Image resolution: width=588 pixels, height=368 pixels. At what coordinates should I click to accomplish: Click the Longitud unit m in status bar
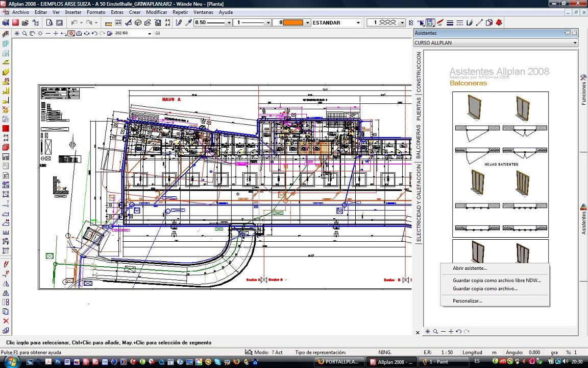pyautogui.click(x=494, y=352)
